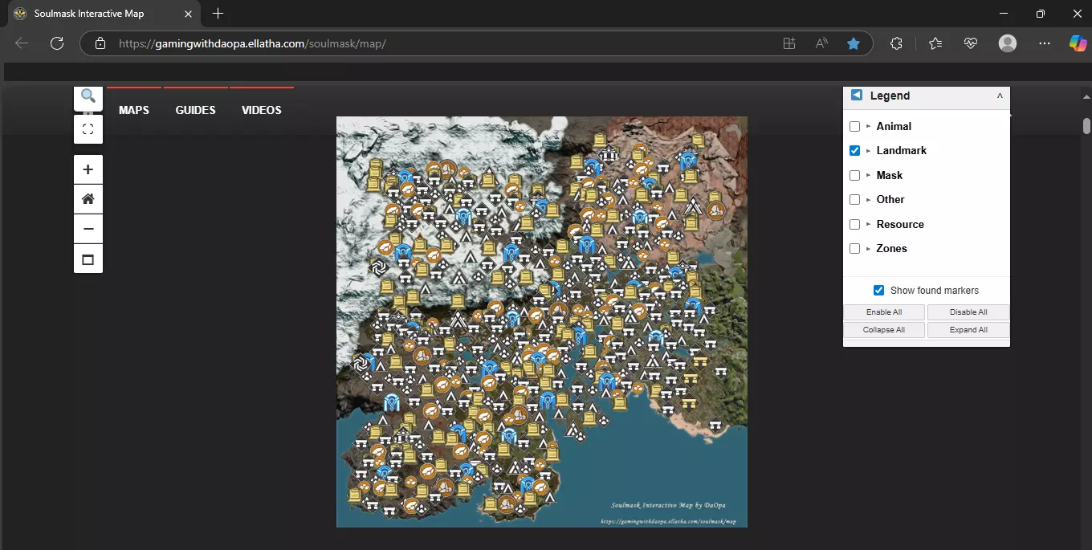1092x550 pixels.
Task: Zoom out with the minus button
Action: coord(88,229)
